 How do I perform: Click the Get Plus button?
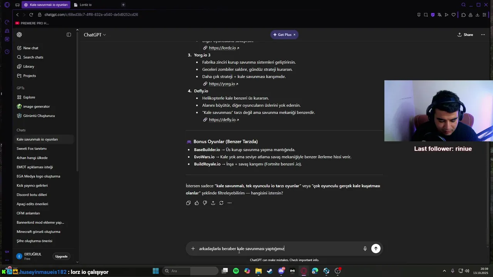pyautogui.click(x=282, y=35)
